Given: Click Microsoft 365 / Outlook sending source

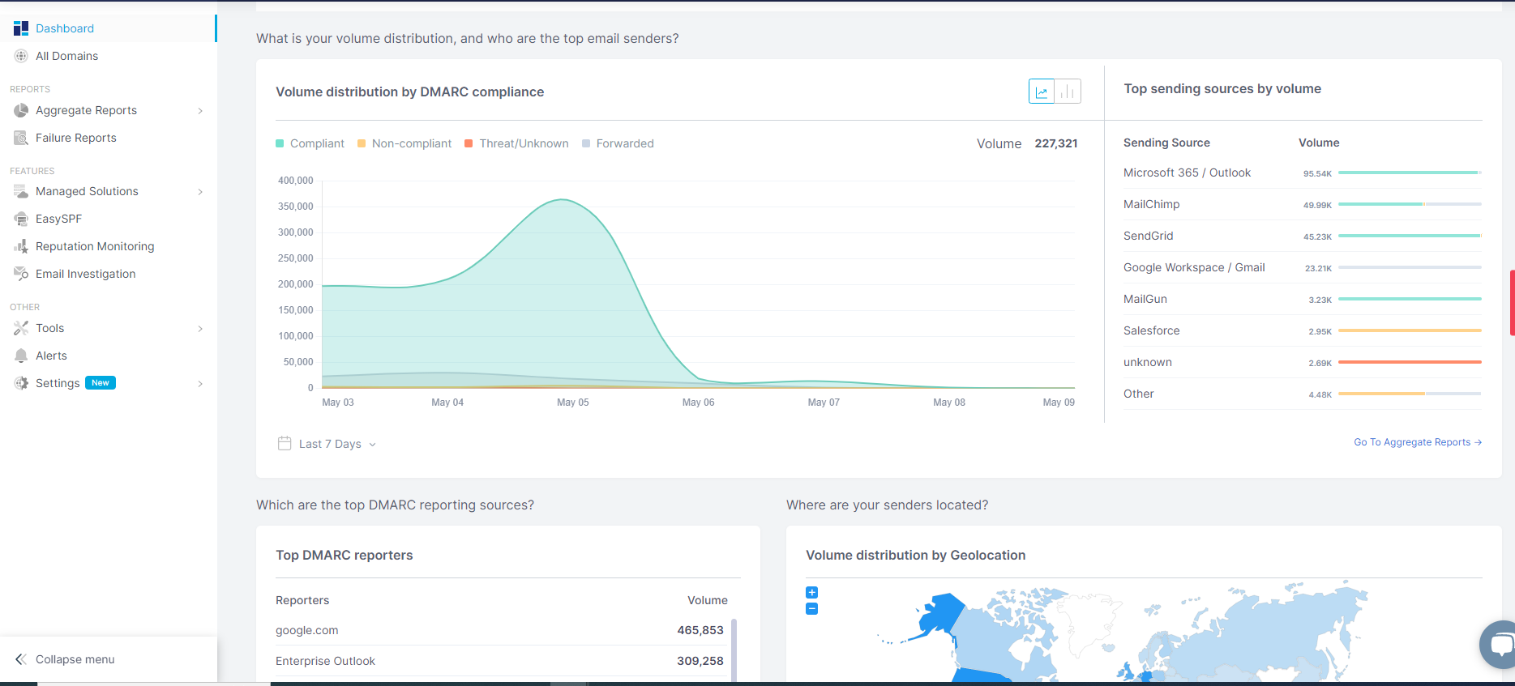Looking at the screenshot, I should coord(1187,173).
